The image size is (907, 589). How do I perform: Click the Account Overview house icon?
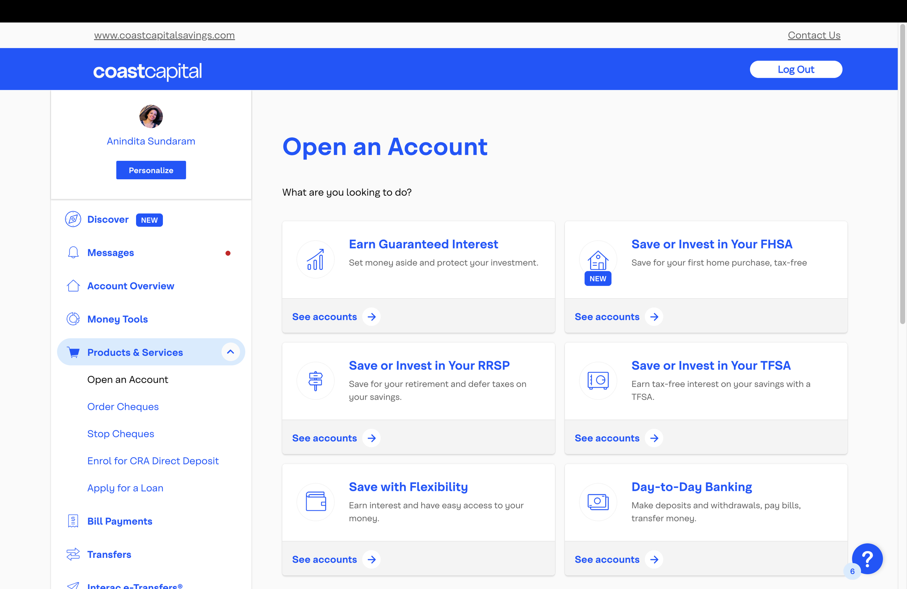click(73, 286)
